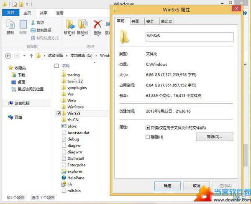Click the Cut scissors icon

click(x=33, y=23)
